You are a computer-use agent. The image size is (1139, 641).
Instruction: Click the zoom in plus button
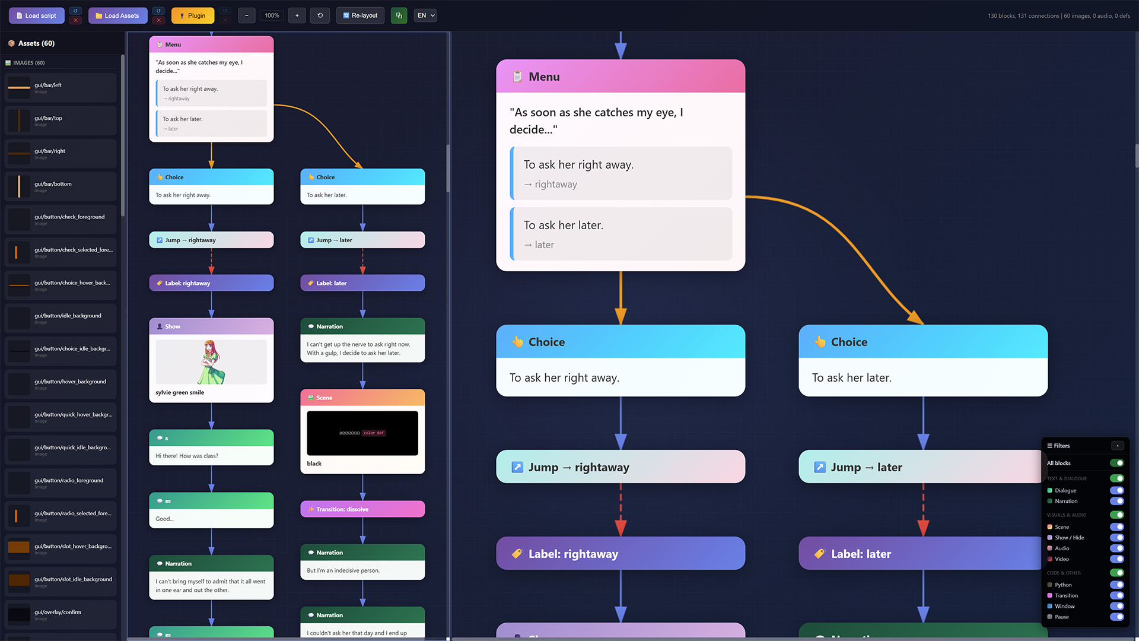pyautogui.click(x=297, y=15)
